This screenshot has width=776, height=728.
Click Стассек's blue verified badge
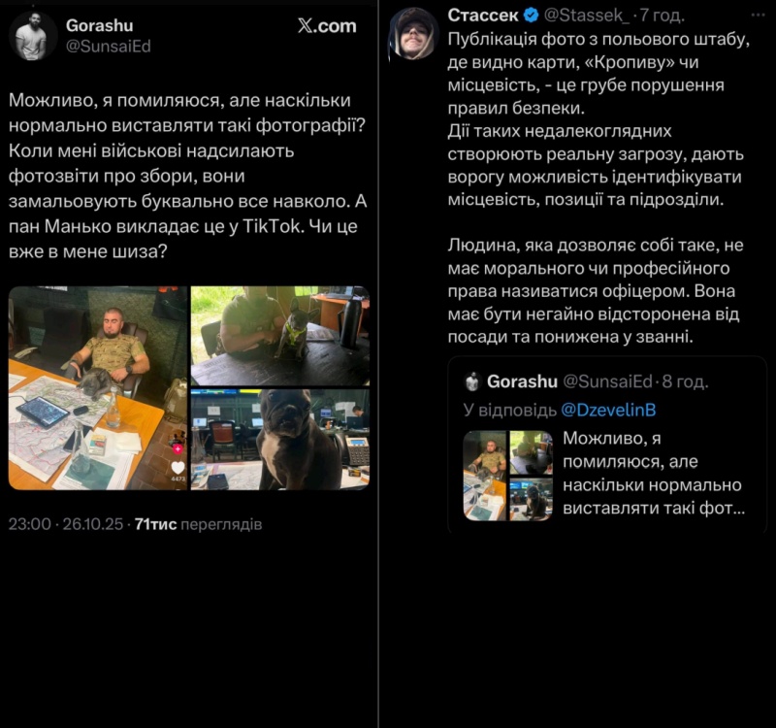click(531, 16)
